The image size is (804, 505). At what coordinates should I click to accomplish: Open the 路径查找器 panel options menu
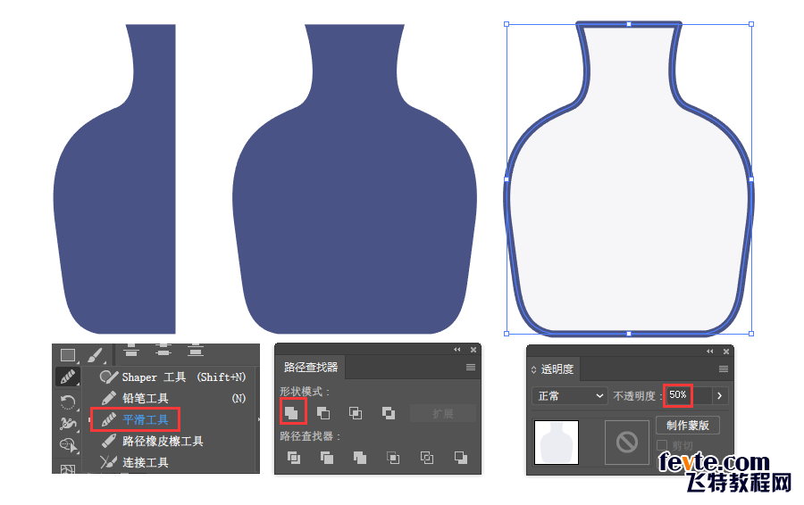pyautogui.click(x=470, y=368)
